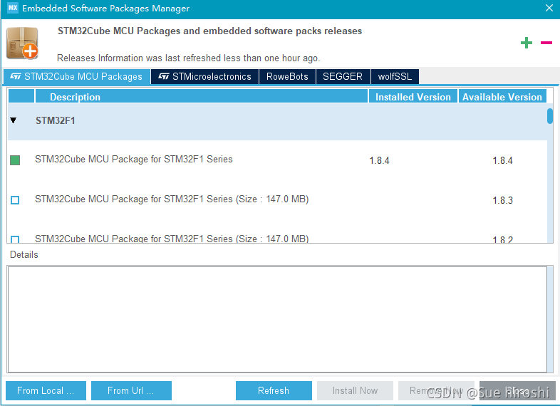Select 'STM32Cube MCU Package for STM32F1 Series' installed row
560x406 pixels.
pyautogui.click(x=277, y=160)
